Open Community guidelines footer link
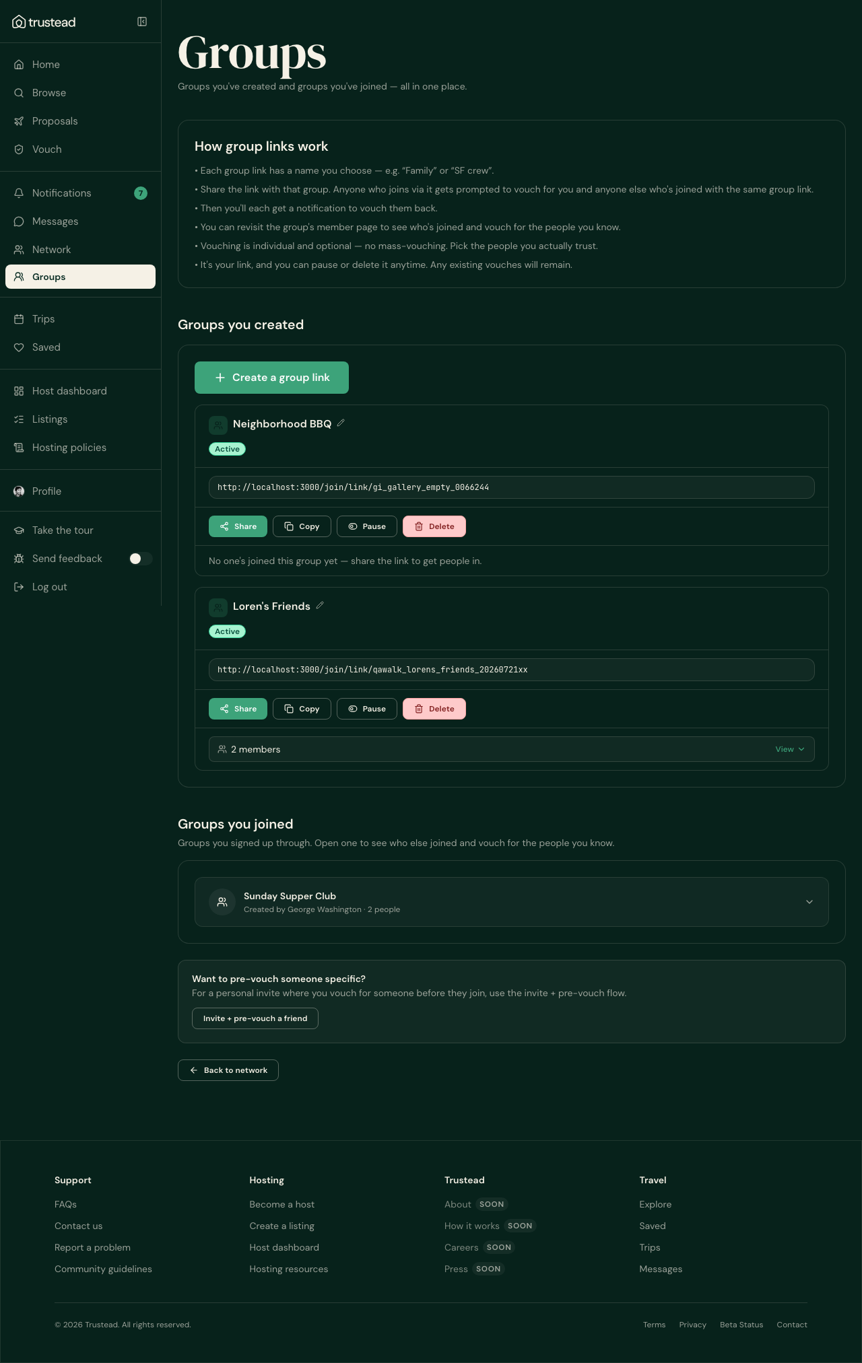The image size is (862, 1363). [103, 1269]
